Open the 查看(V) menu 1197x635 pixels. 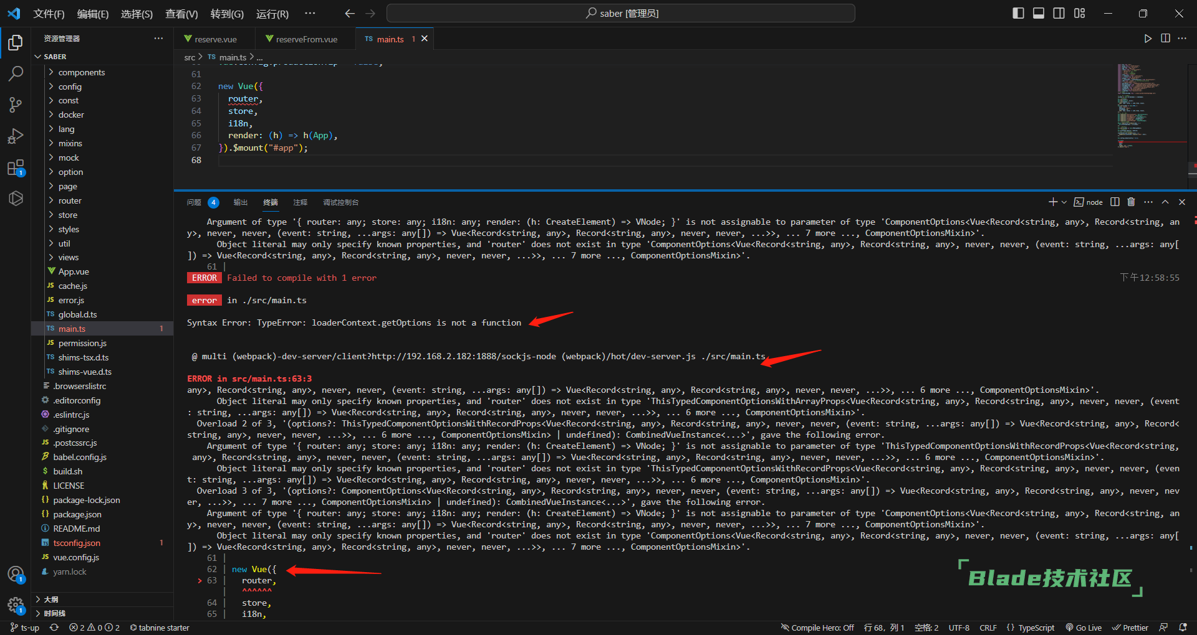pyautogui.click(x=181, y=14)
